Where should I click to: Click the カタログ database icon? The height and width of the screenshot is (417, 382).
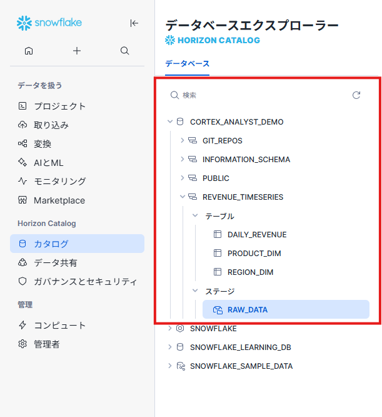point(23,244)
